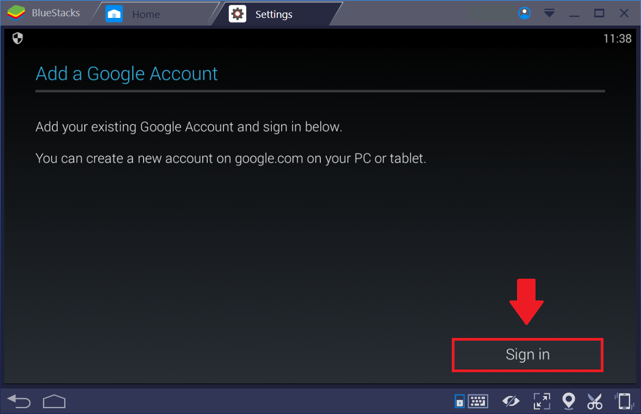
Task: Click the Sign in button
Action: point(527,355)
